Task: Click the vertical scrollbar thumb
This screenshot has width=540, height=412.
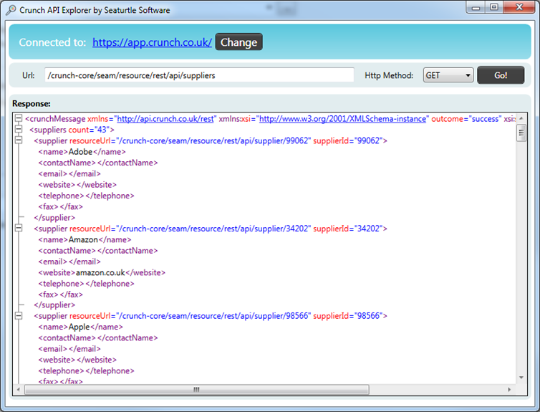Action: tap(521, 134)
